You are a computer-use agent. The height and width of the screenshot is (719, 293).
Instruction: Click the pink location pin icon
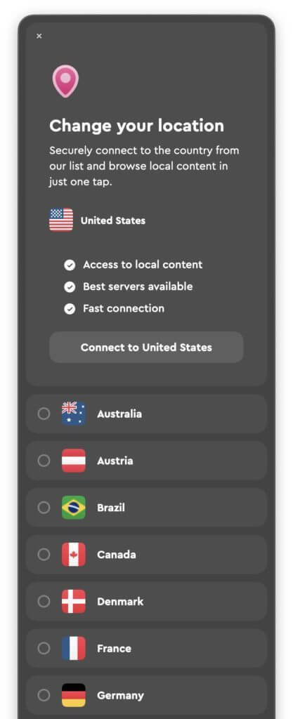[65, 81]
